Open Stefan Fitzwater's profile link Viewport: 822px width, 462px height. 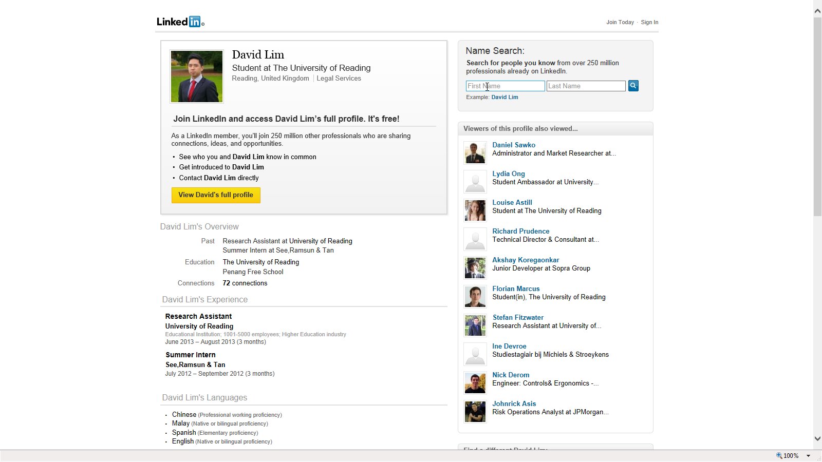click(x=518, y=317)
